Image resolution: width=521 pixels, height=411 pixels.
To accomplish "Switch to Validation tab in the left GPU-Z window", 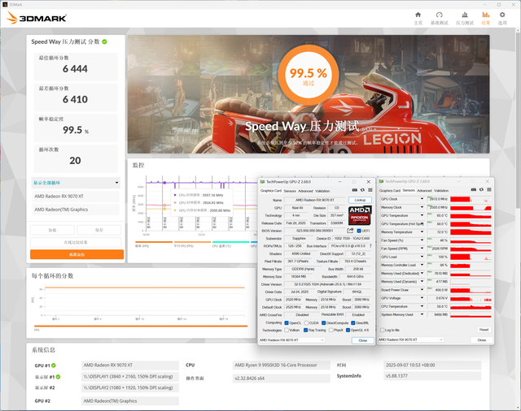I will tap(322, 191).
